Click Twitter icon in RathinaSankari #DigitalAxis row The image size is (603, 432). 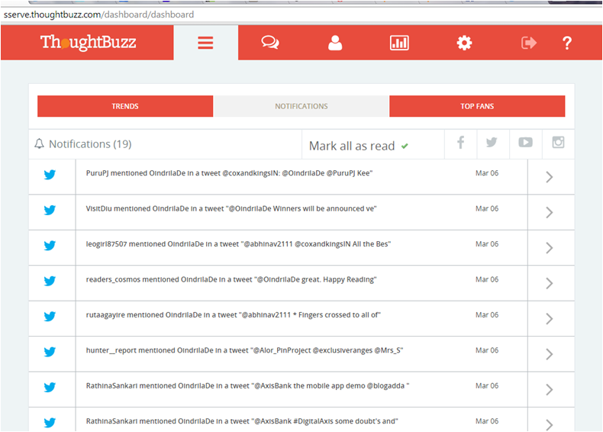tap(50, 422)
